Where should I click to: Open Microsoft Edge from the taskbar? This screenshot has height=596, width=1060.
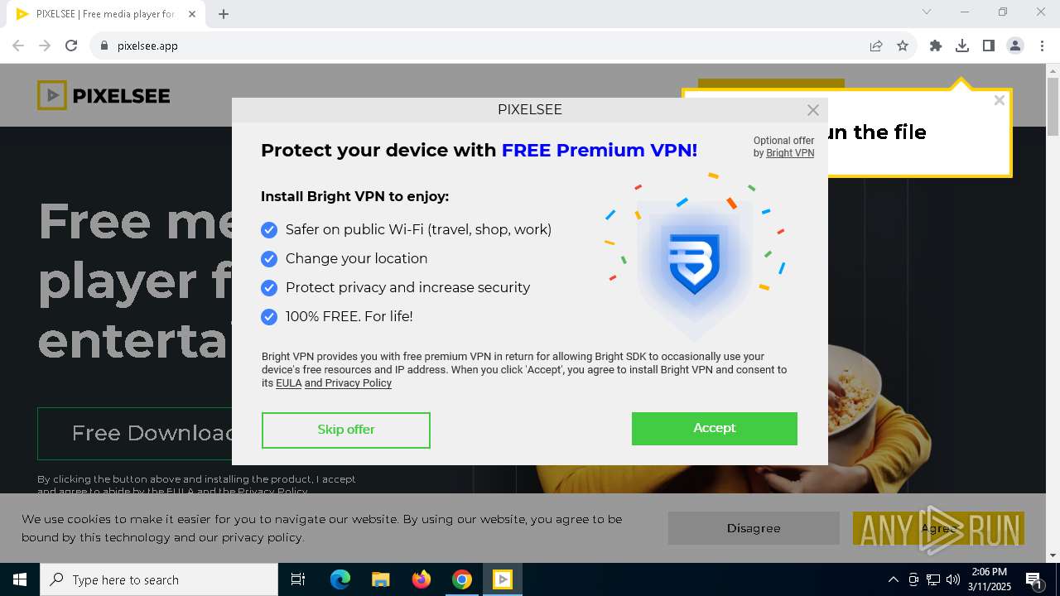coord(340,579)
